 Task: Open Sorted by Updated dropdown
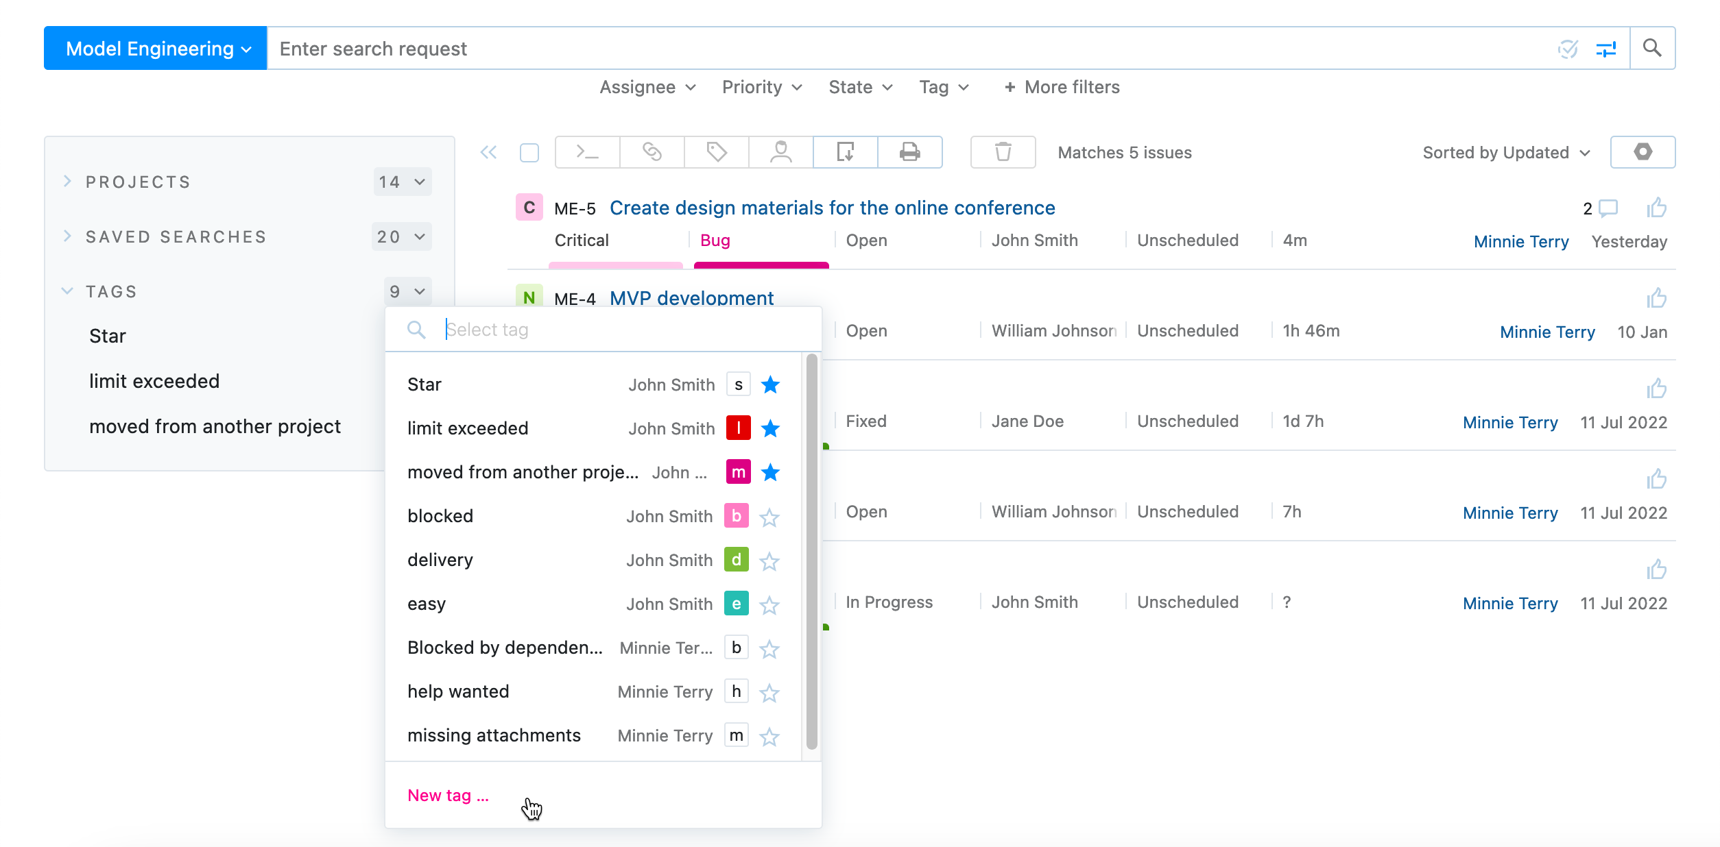pos(1505,152)
